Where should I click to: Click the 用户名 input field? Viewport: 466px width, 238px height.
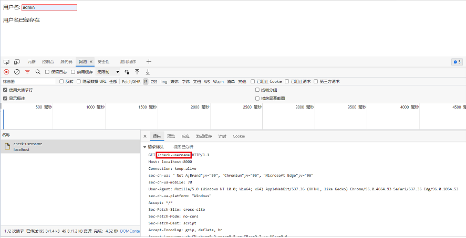(x=49, y=8)
